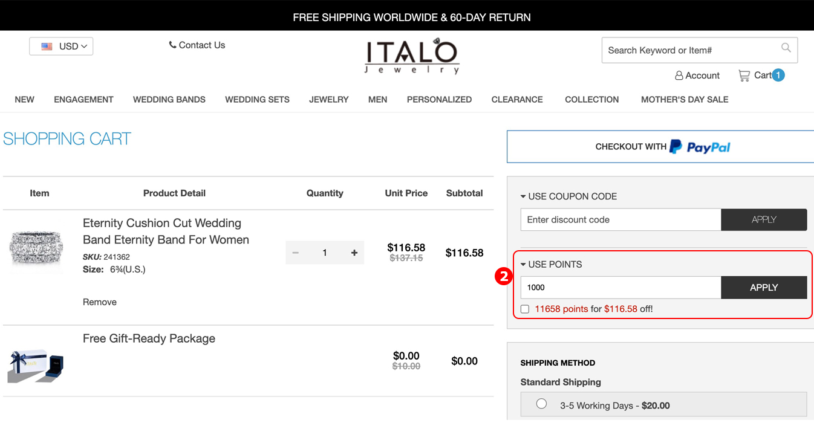Apply the entered points

pyautogui.click(x=764, y=288)
